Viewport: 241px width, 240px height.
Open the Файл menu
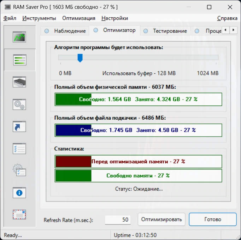[10, 18]
